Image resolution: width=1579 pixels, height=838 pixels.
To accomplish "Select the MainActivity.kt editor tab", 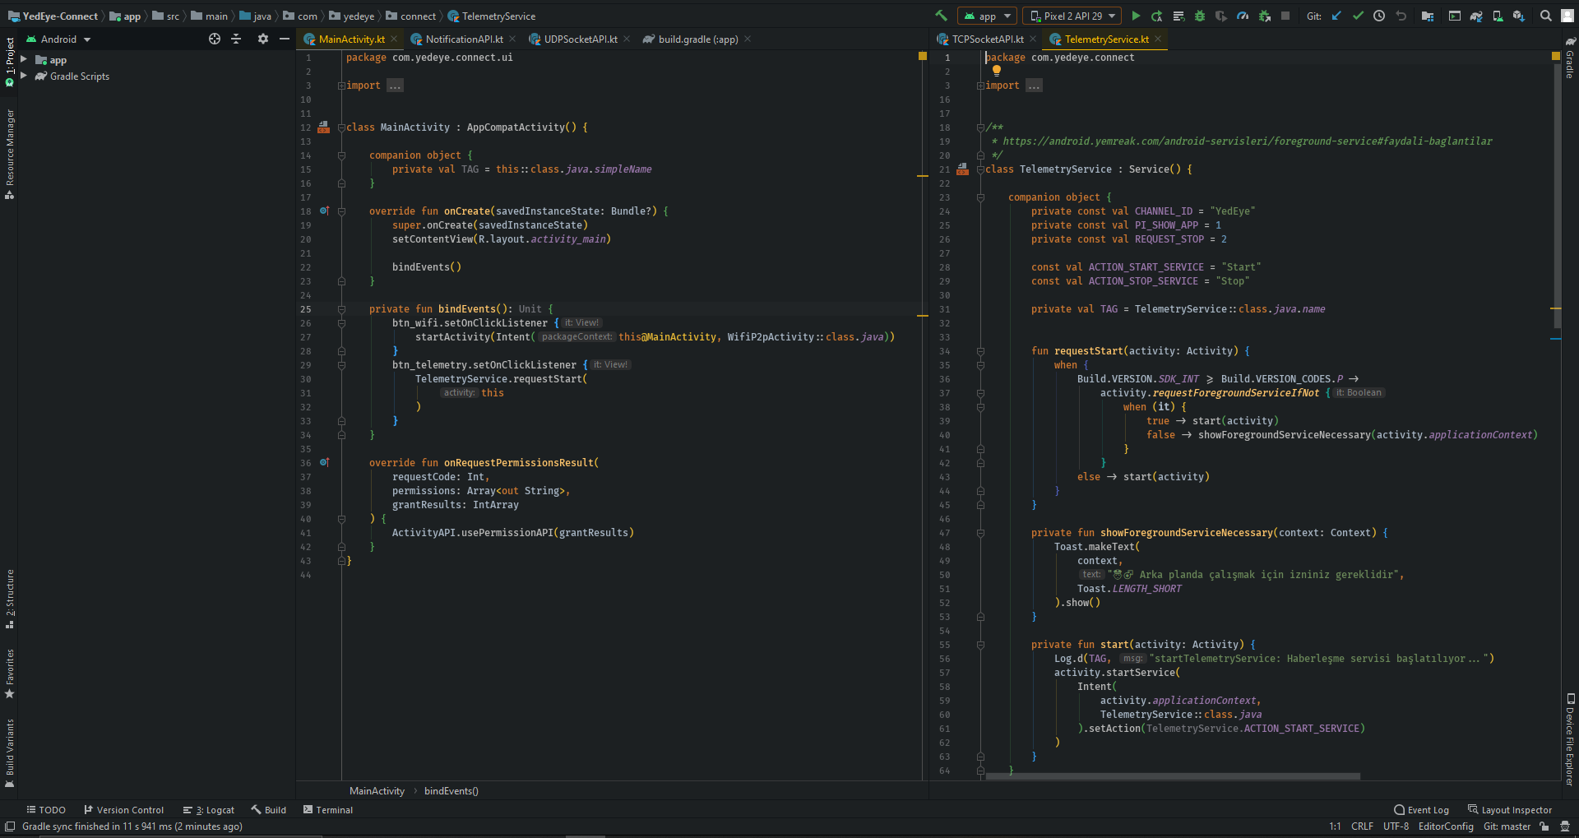I will point(351,39).
